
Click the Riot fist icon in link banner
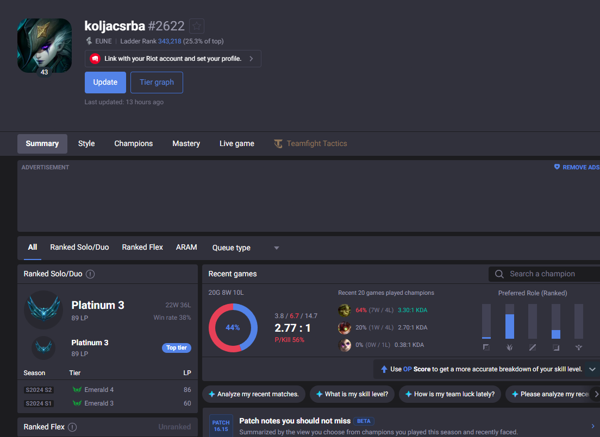(x=95, y=59)
